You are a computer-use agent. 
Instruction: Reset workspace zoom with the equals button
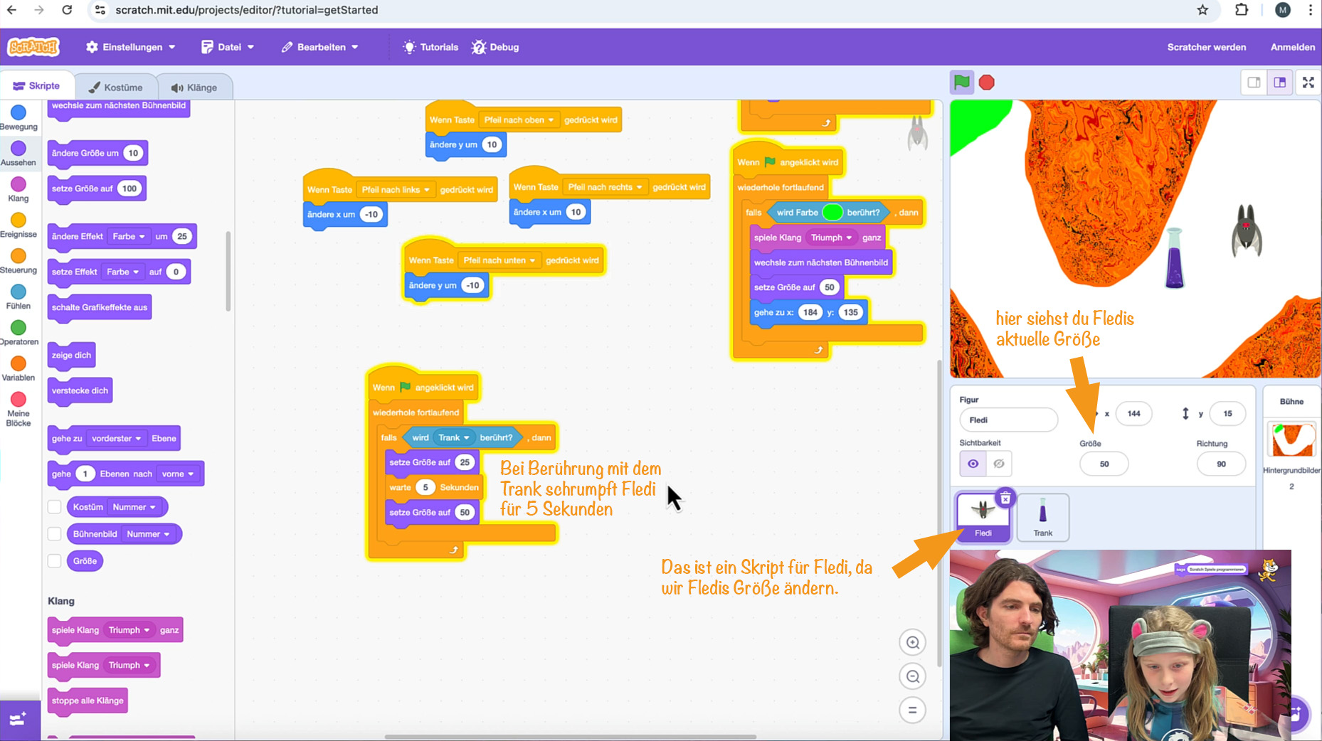(912, 710)
